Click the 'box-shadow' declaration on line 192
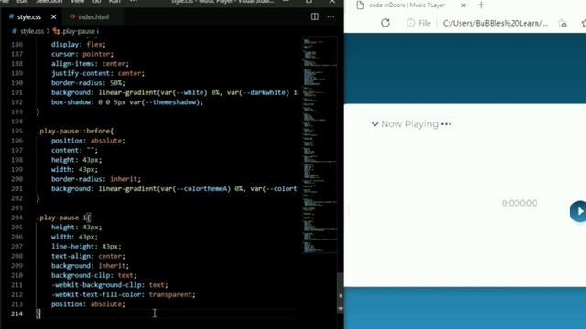 pyautogui.click(x=127, y=102)
